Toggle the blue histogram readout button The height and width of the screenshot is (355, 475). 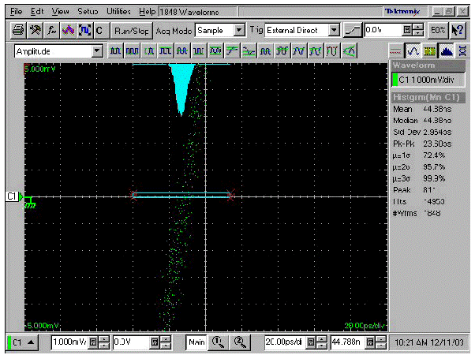pyautogui.click(x=447, y=51)
